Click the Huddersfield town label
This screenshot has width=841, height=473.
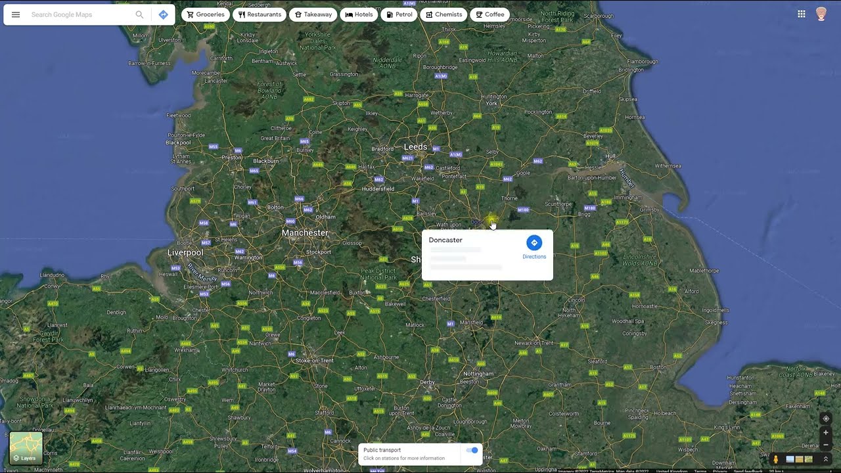coord(378,189)
